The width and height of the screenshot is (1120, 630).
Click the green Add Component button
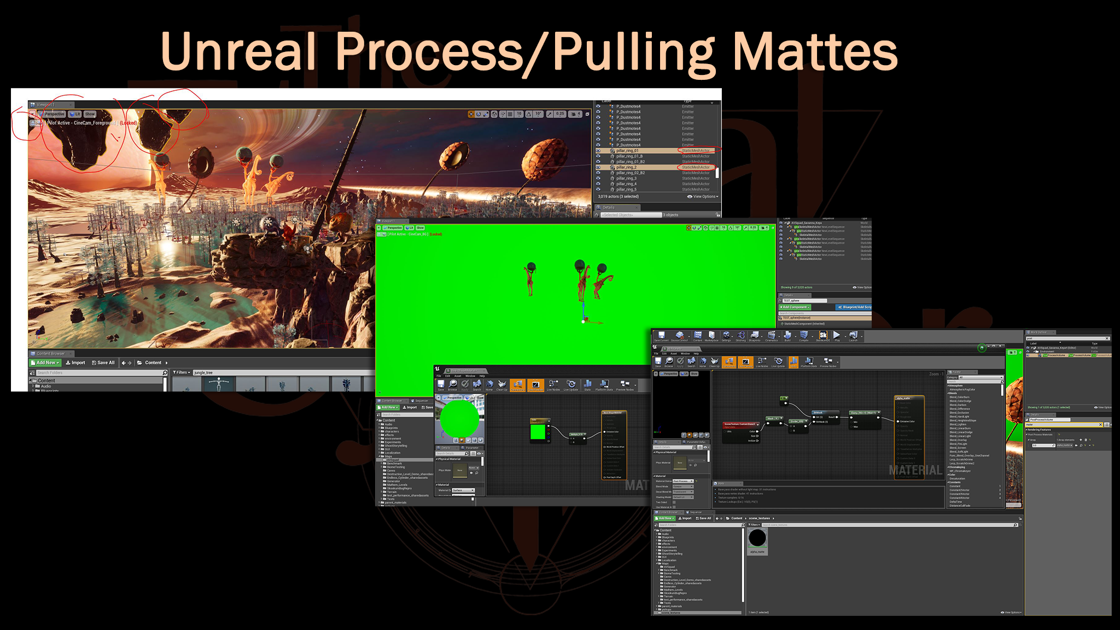click(794, 307)
